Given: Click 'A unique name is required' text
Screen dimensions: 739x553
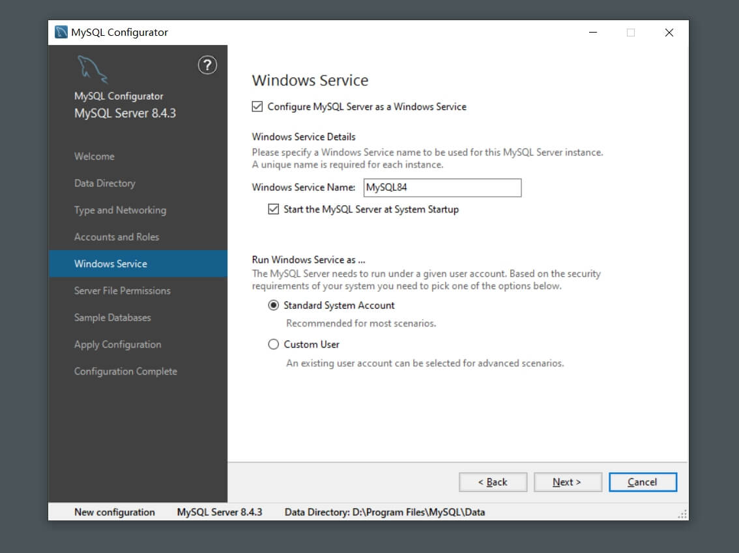Looking at the screenshot, I should [x=347, y=164].
